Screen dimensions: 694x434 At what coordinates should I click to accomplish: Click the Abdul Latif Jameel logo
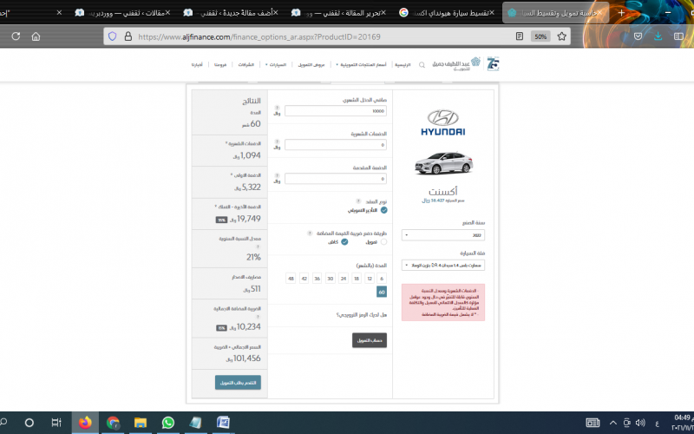tap(456, 64)
